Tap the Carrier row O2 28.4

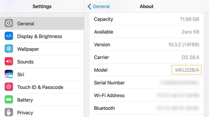[147, 57]
